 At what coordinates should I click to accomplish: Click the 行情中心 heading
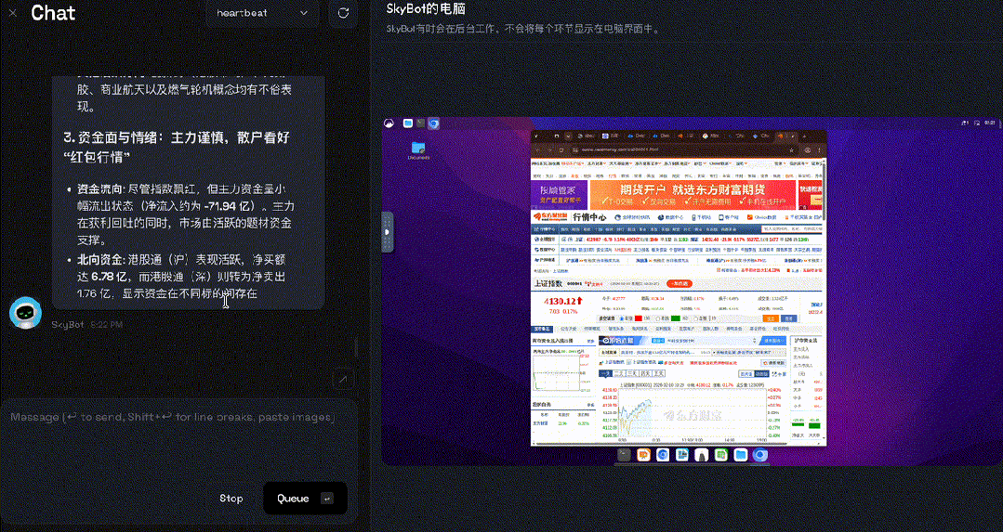point(589,217)
